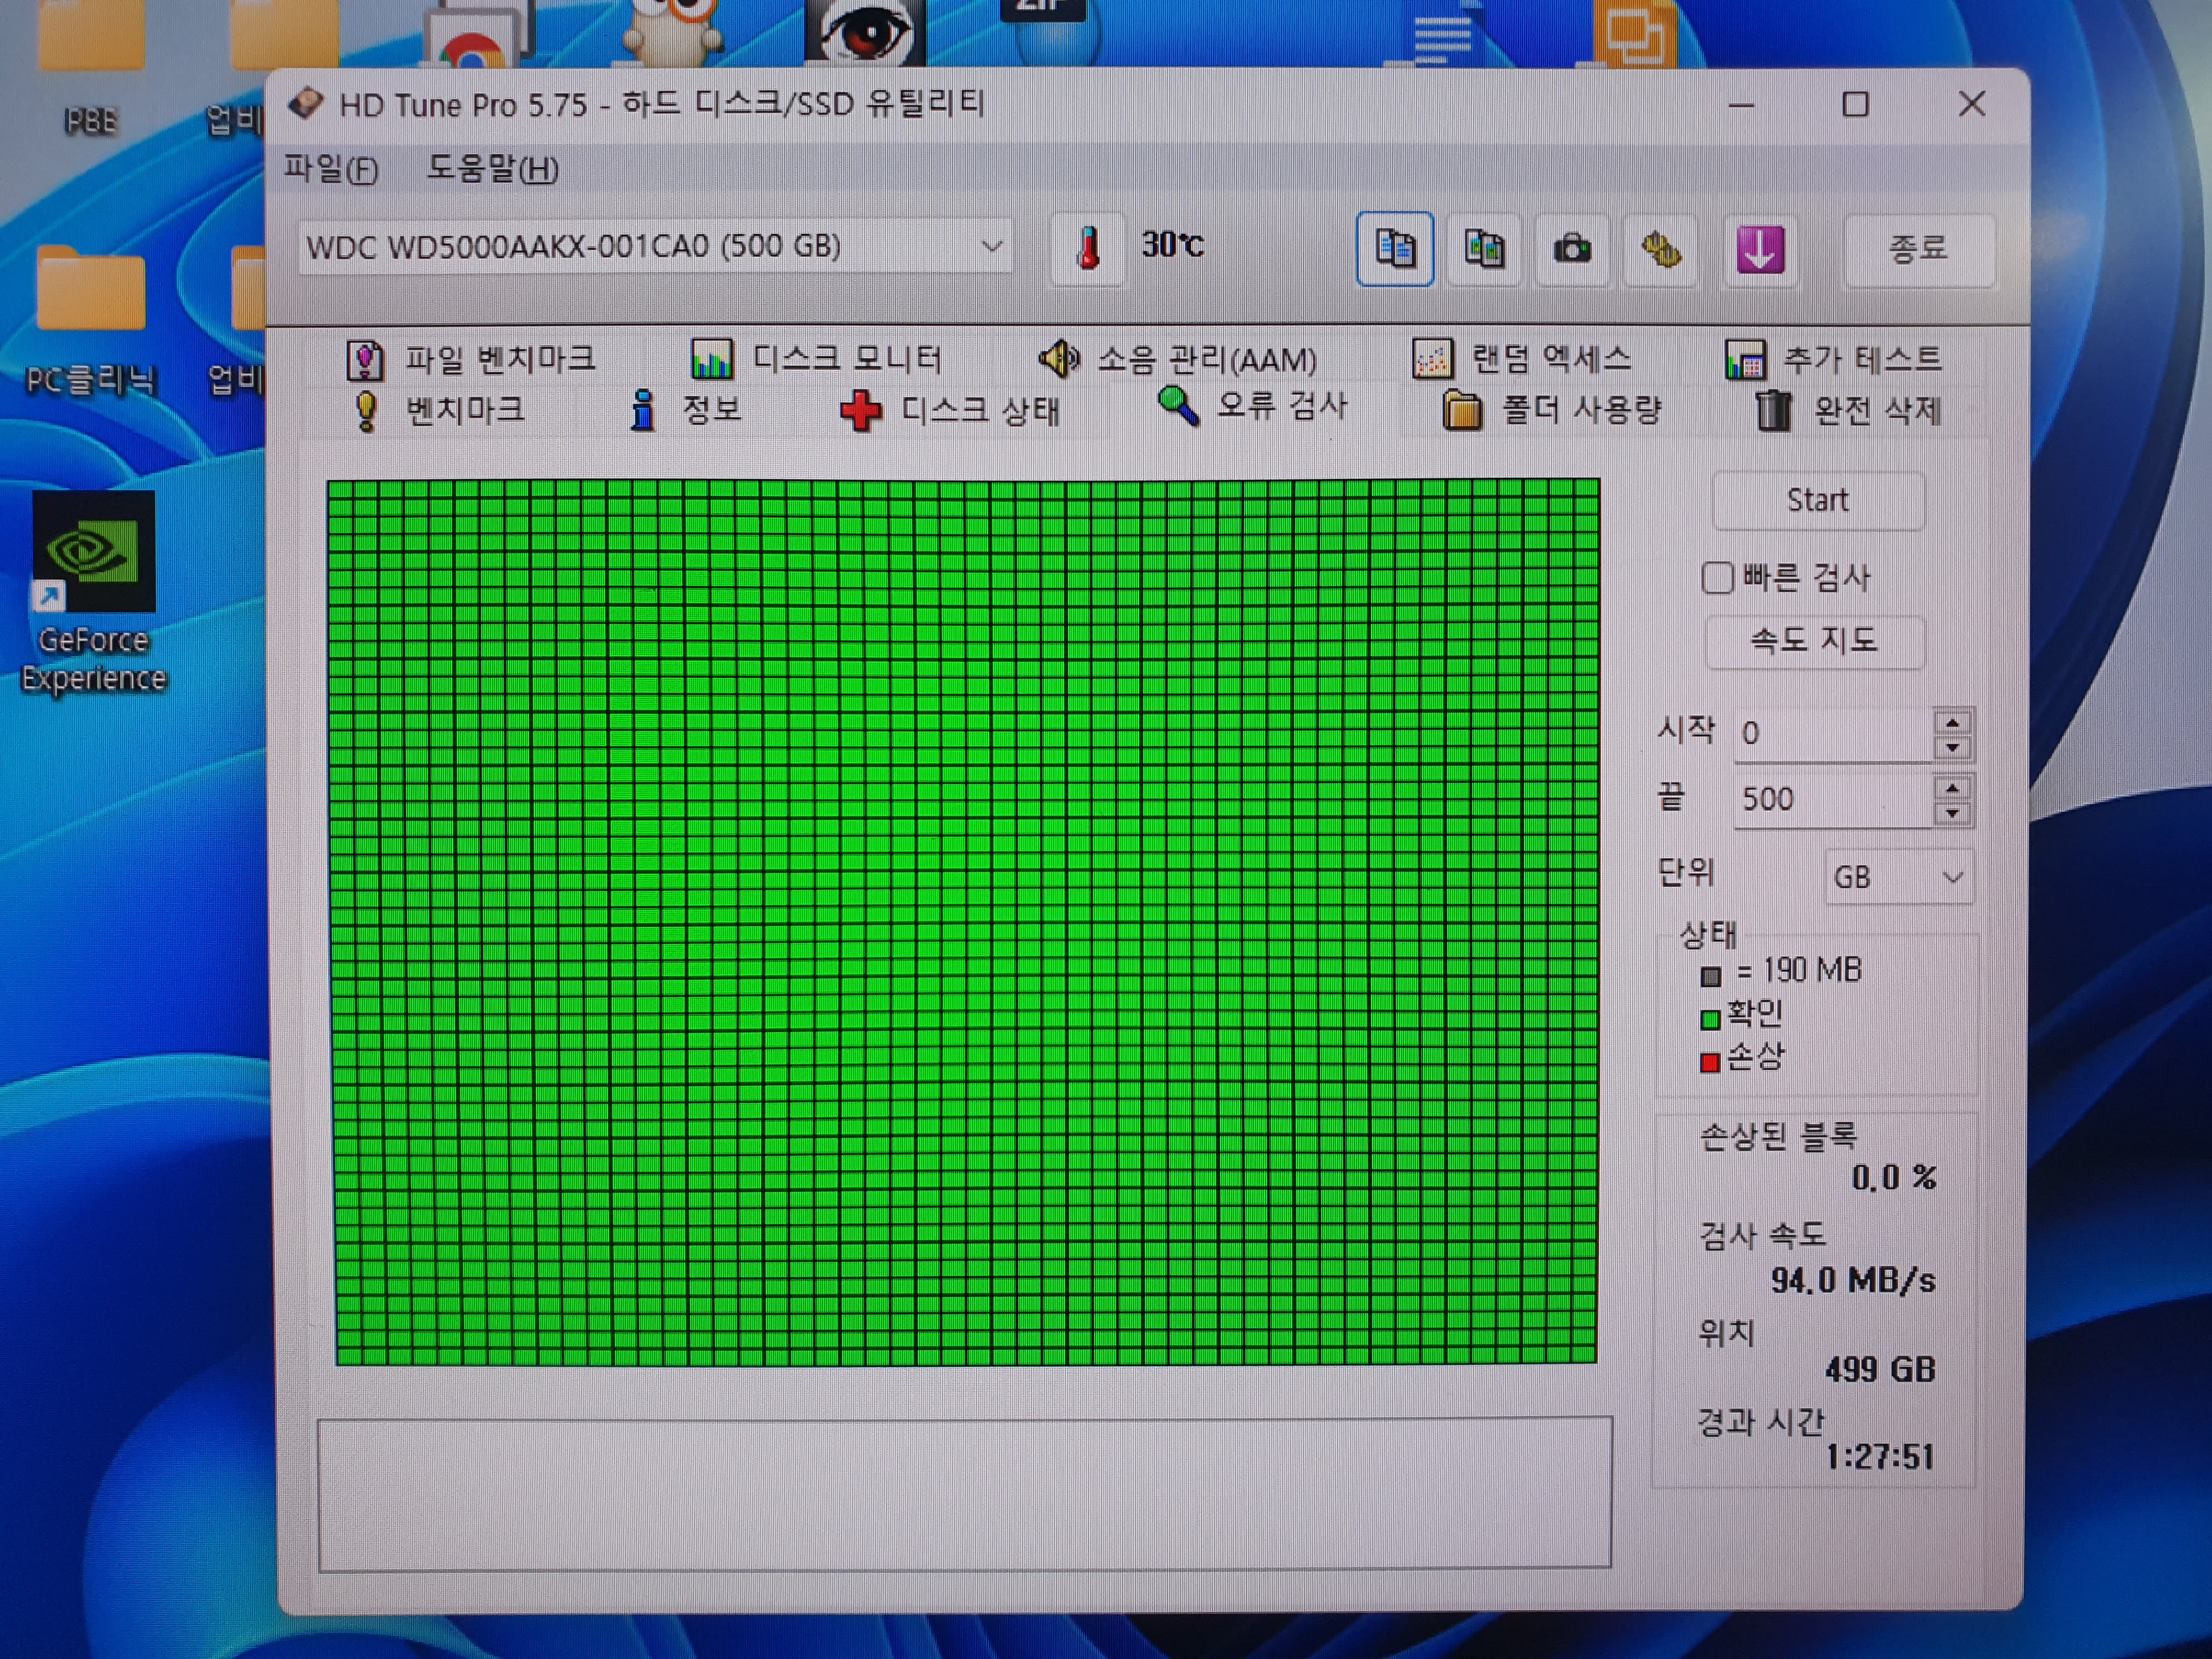Click the 끝 value input field
Screen dimensions: 2212x1659
1832,800
